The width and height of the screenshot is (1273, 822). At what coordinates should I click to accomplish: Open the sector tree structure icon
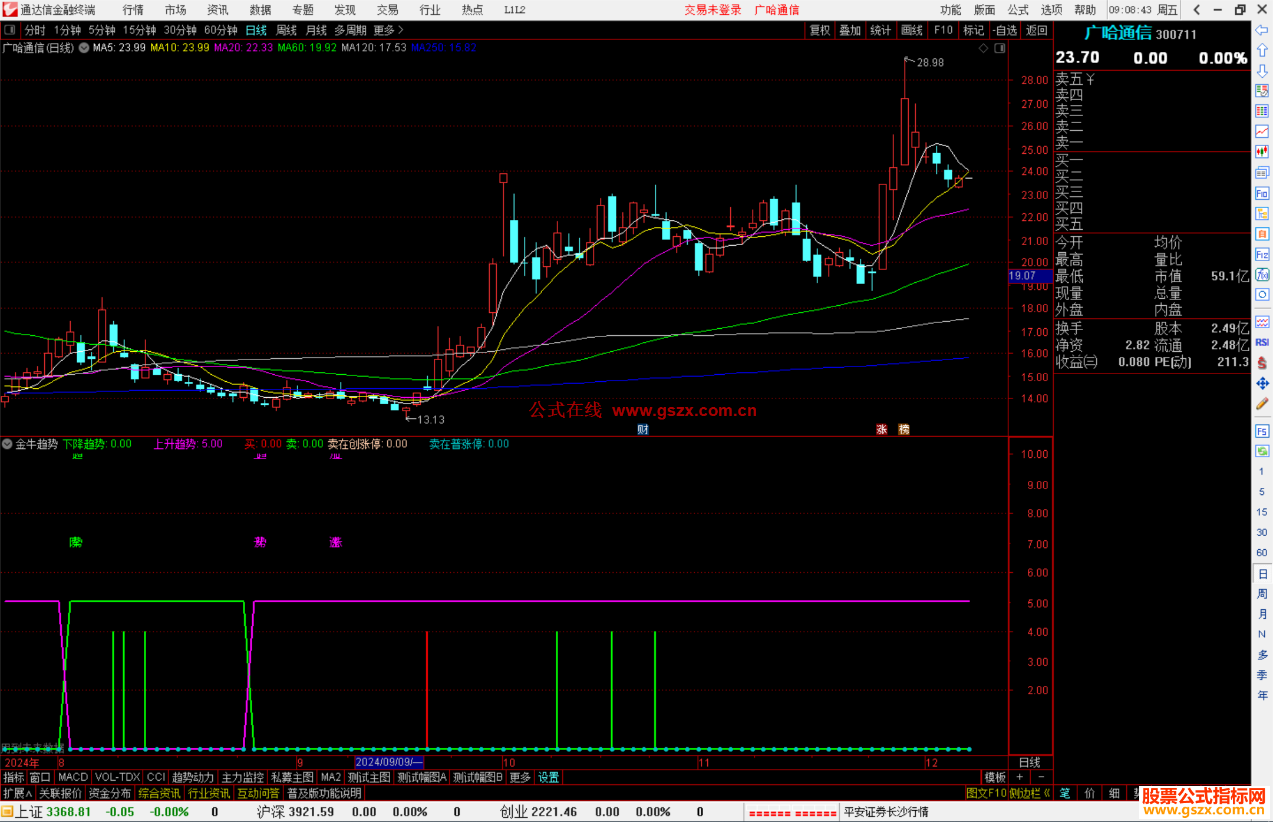(x=1262, y=213)
